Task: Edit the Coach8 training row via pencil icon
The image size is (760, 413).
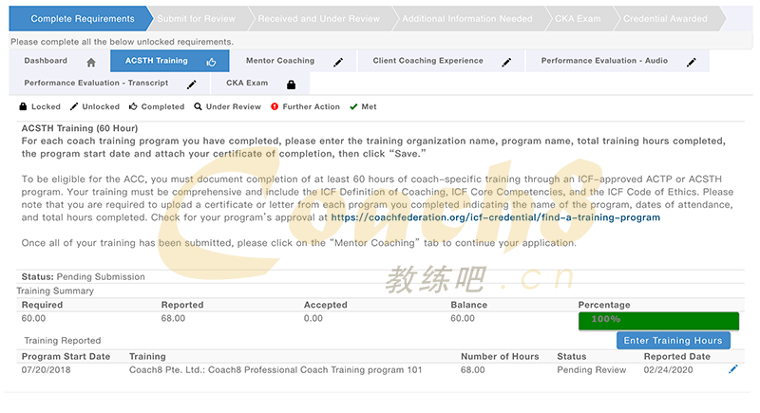Action: (x=732, y=369)
